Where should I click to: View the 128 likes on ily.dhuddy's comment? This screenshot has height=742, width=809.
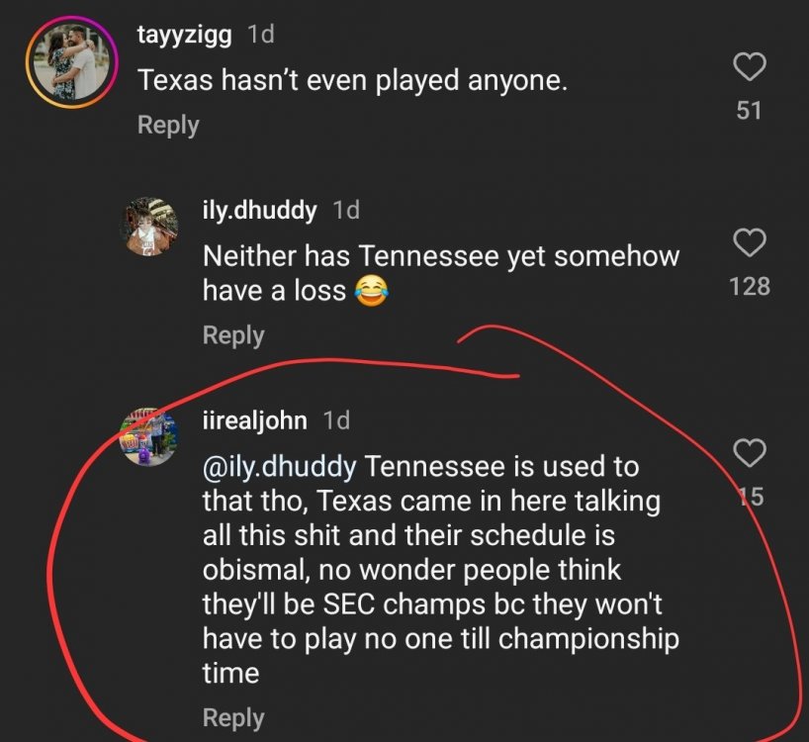(x=750, y=286)
